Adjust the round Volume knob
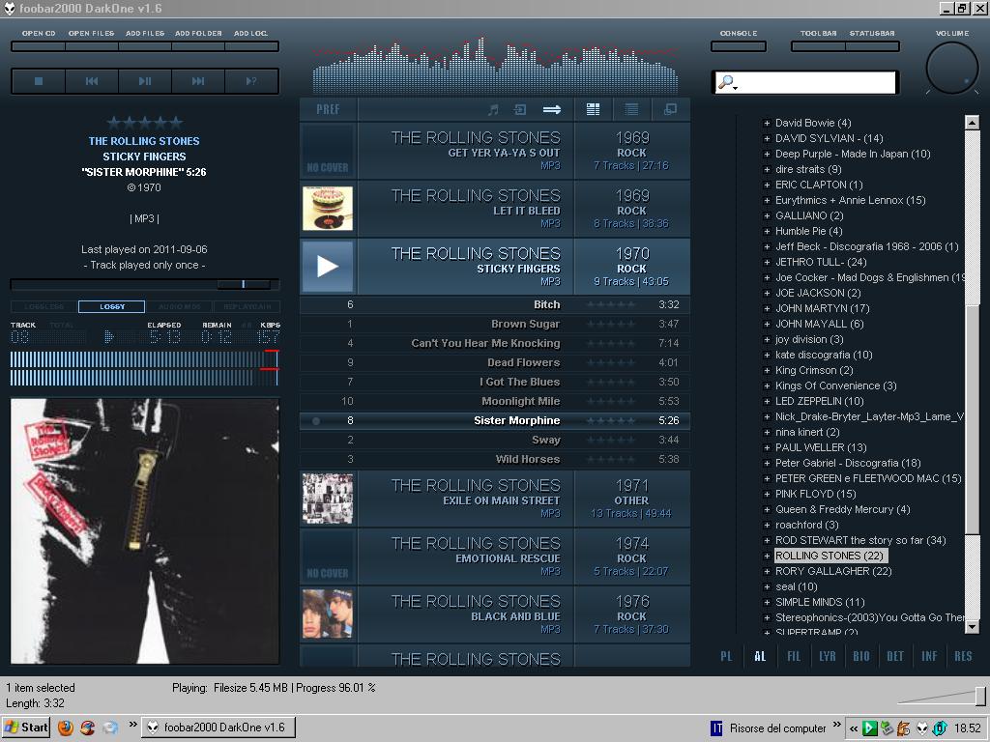Viewport: 990px width, 742px height. 952,68
